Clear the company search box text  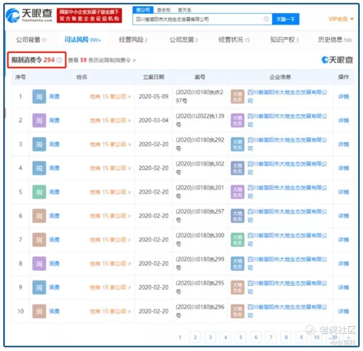click(x=266, y=19)
